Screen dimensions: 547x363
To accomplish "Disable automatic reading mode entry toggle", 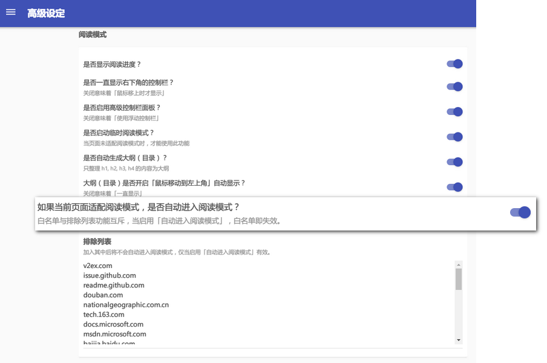I will coord(520,212).
